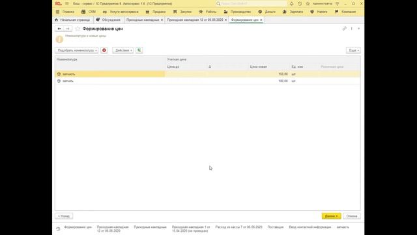This screenshot has height=235, width=417.
Task: Click the search field in title bar
Action: click(252, 4)
